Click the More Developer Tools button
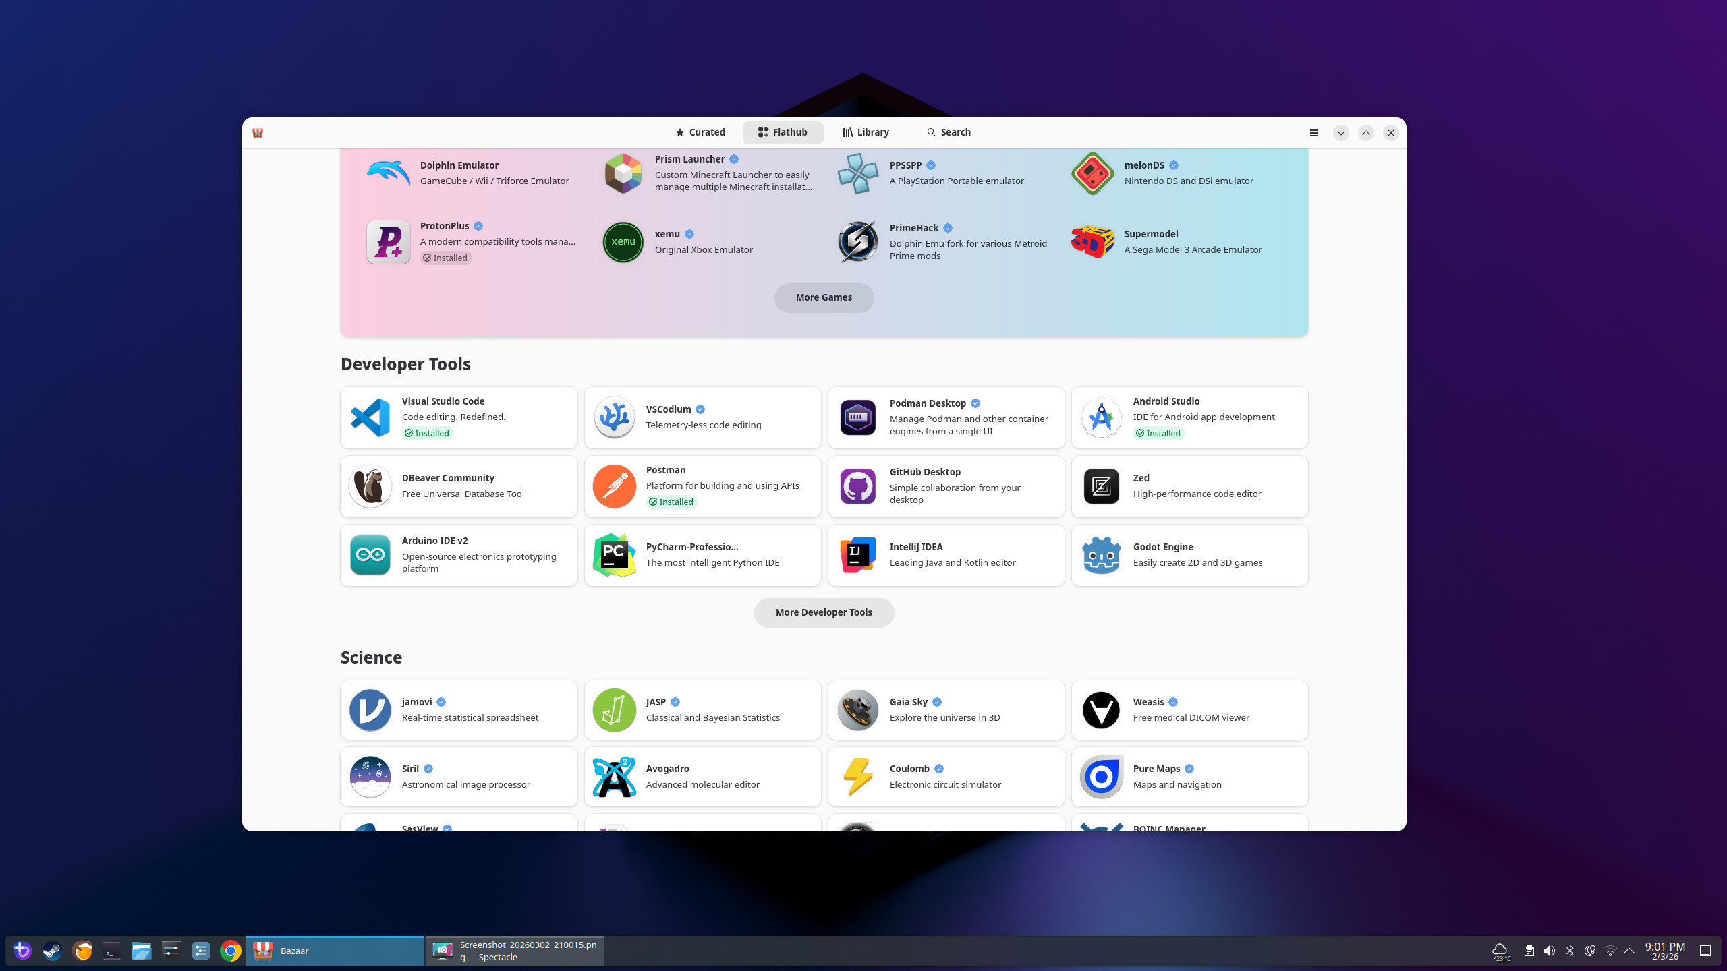This screenshot has width=1727, height=971. (x=824, y=612)
